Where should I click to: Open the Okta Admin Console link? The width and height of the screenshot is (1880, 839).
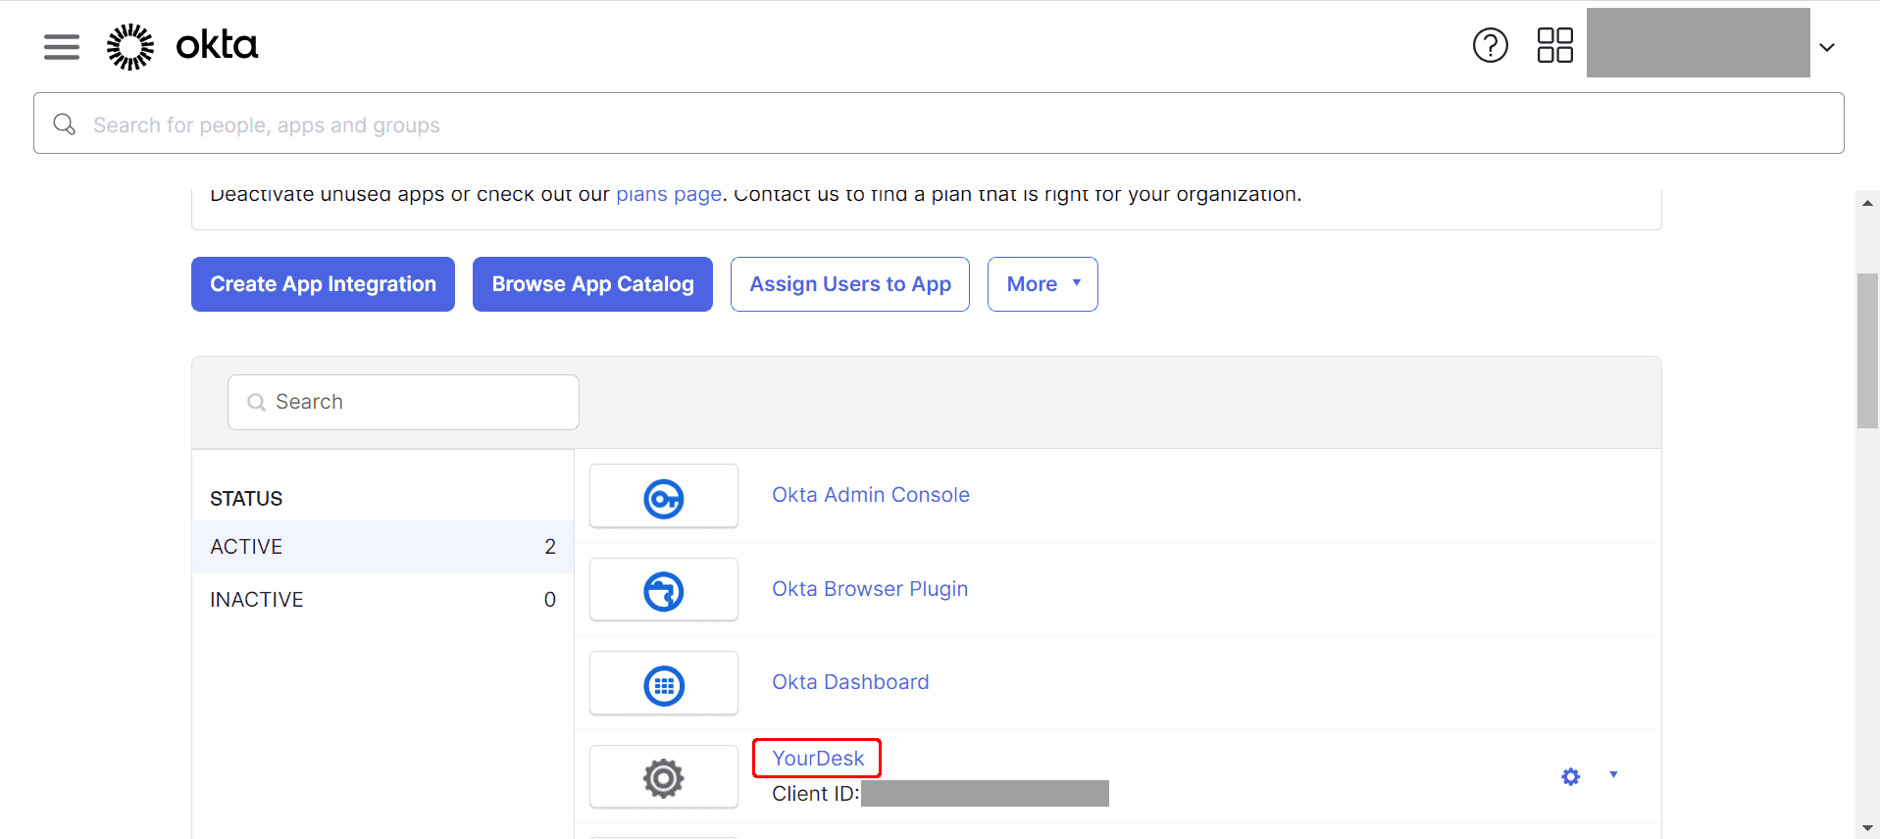(871, 495)
